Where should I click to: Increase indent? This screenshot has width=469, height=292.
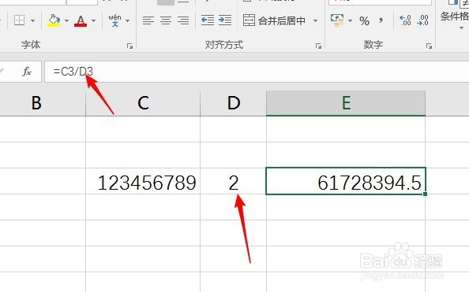click(x=225, y=20)
